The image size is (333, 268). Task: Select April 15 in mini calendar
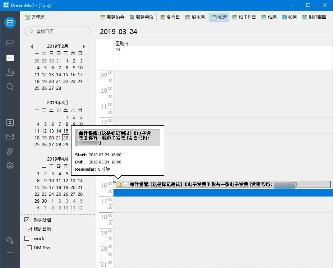coord(37,187)
